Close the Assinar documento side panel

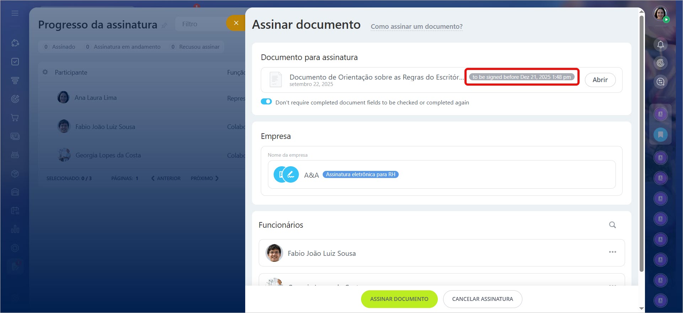[236, 23]
